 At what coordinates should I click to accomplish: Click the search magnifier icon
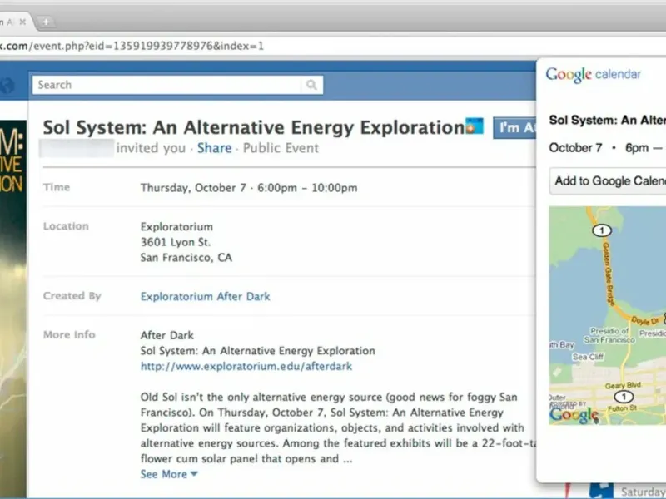pyautogui.click(x=311, y=85)
